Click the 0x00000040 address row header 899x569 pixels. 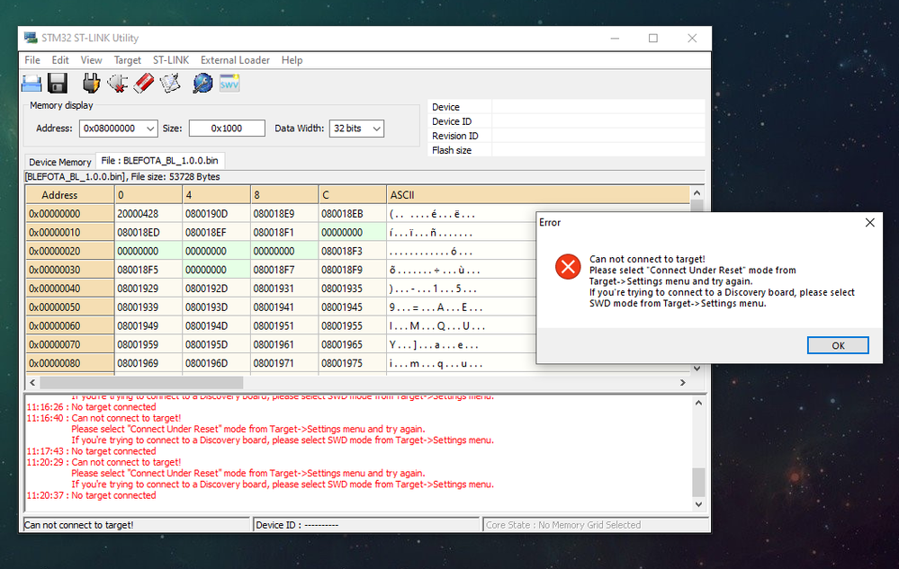[70, 289]
